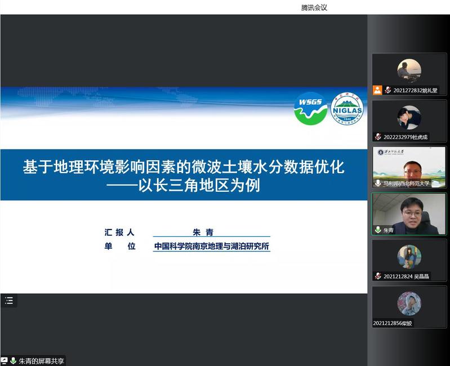The height and width of the screenshot is (366, 450).
Task: Click the NIGLAS logo on the slide
Action: click(346, 108)
